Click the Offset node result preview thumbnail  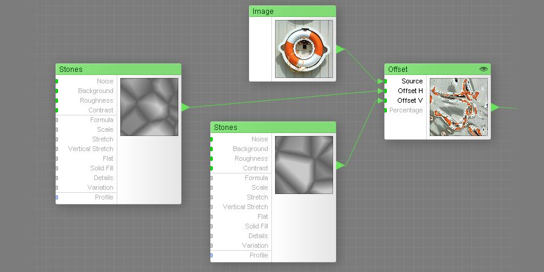pyautogui.click(x=459, y=107)
